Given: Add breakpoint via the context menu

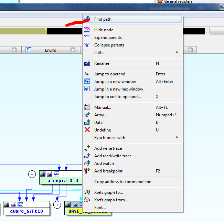Looking at the screenshot, I should 108,171.
